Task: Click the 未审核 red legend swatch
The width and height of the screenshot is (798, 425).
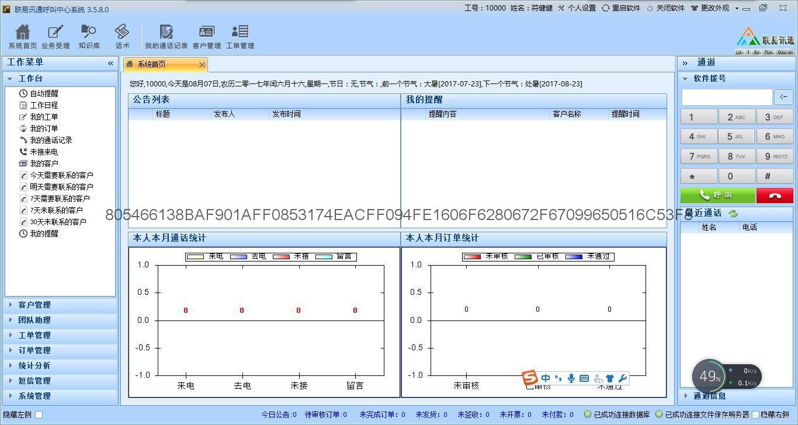Action: [x=472, y=256]
